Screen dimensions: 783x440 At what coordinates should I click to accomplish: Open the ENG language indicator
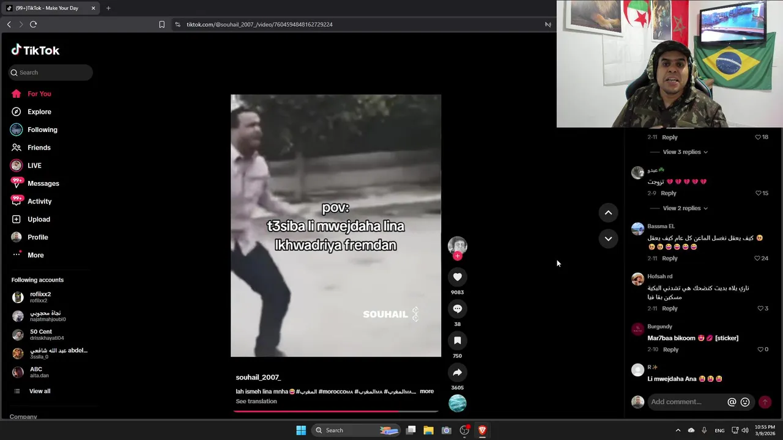[720, 430]
